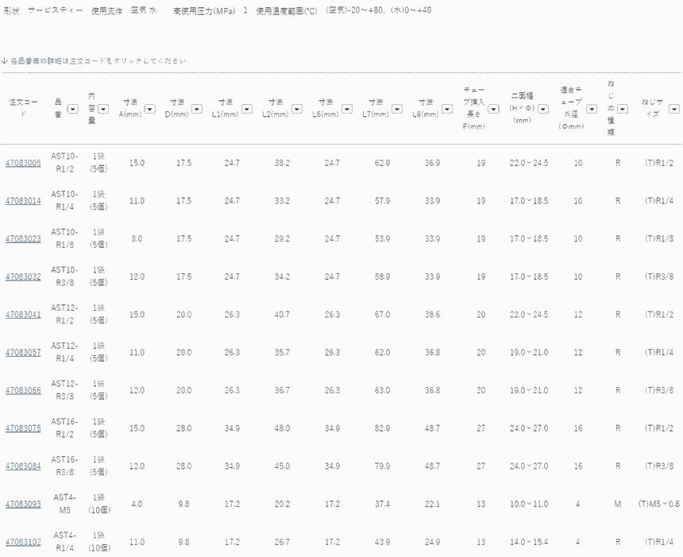Click the 寸法 L6(mm) filter arrow icon
Viewport: 683px width, 557px height.
(346, 109)
